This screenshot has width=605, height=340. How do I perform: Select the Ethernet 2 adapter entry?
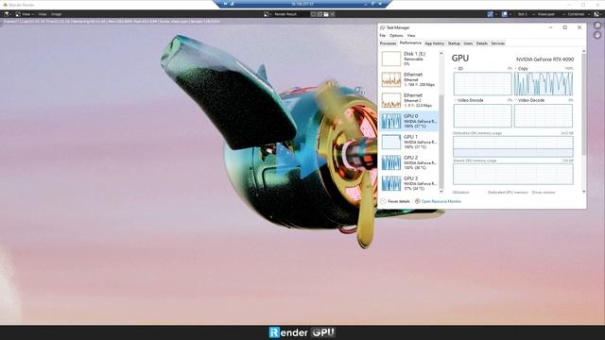tap(409, 100)
